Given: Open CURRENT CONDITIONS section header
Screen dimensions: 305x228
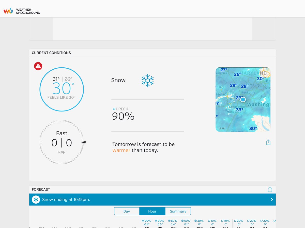Looking at the screenshot, I should 51,53.
